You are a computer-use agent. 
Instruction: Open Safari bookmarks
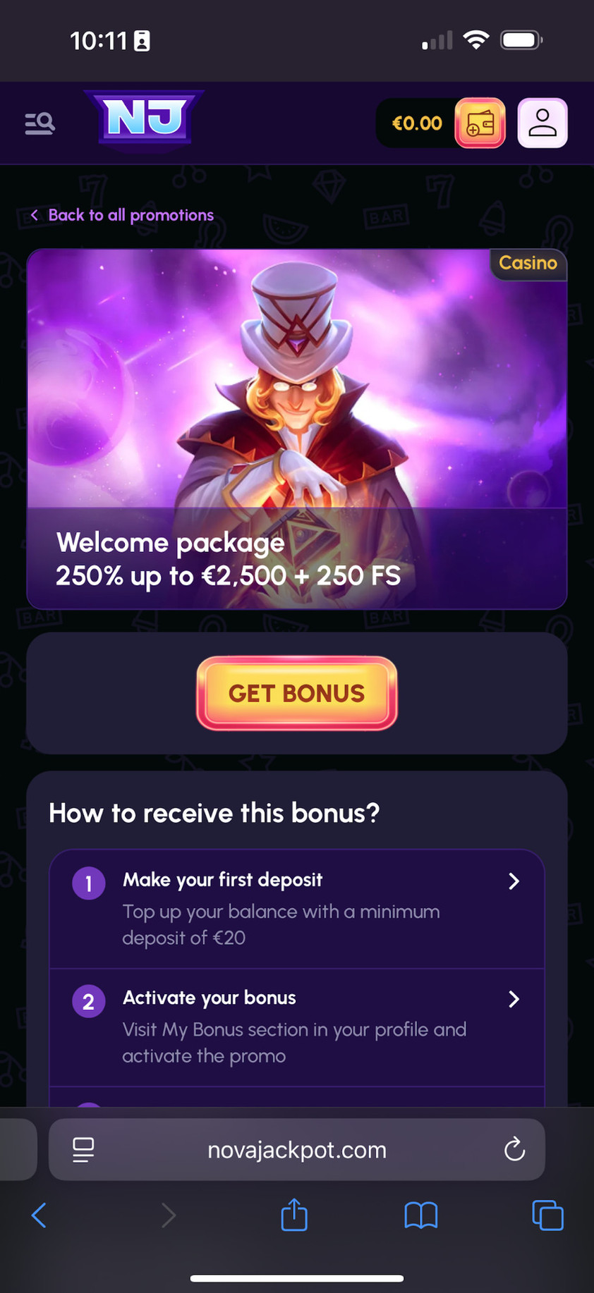421,1215
